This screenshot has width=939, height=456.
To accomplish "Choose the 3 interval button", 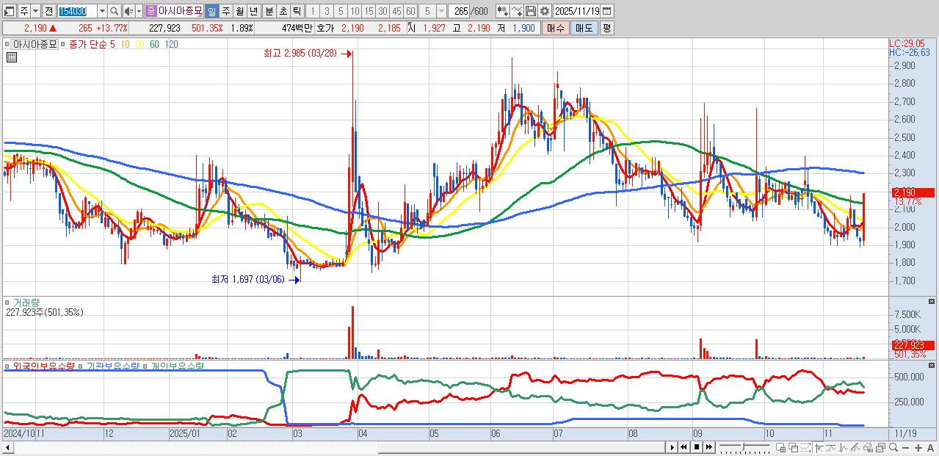I will 327,12.
